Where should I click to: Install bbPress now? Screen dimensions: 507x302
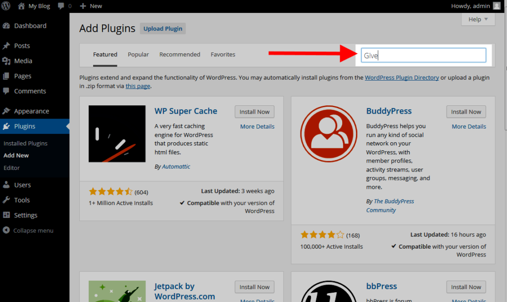466,287
